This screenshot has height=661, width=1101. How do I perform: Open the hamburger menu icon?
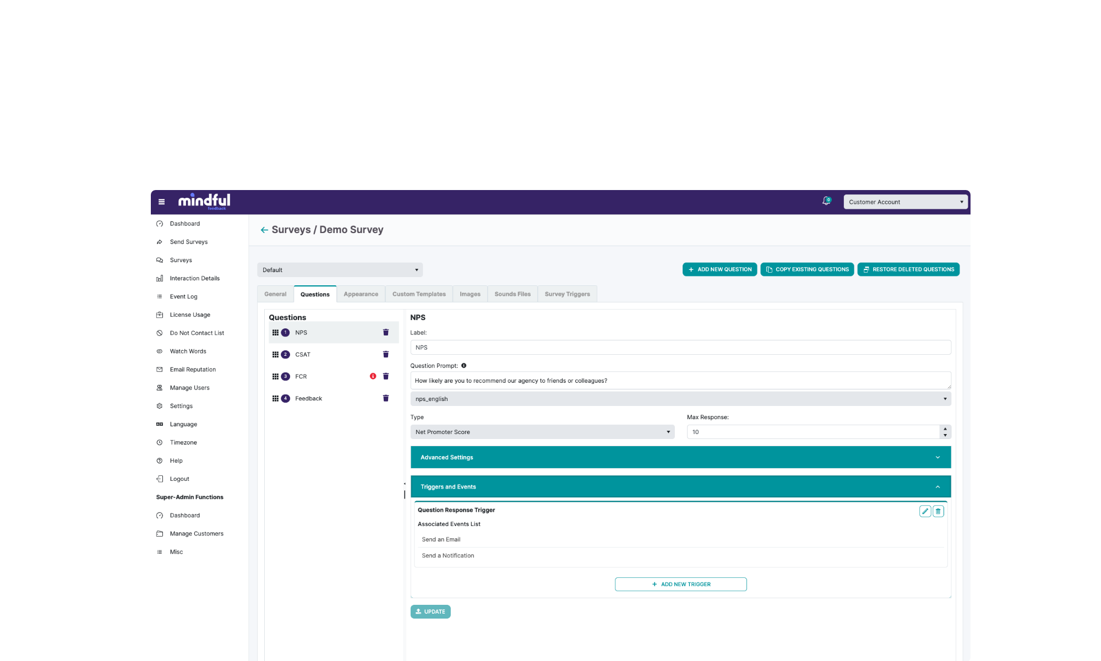(x=161, y=202)
